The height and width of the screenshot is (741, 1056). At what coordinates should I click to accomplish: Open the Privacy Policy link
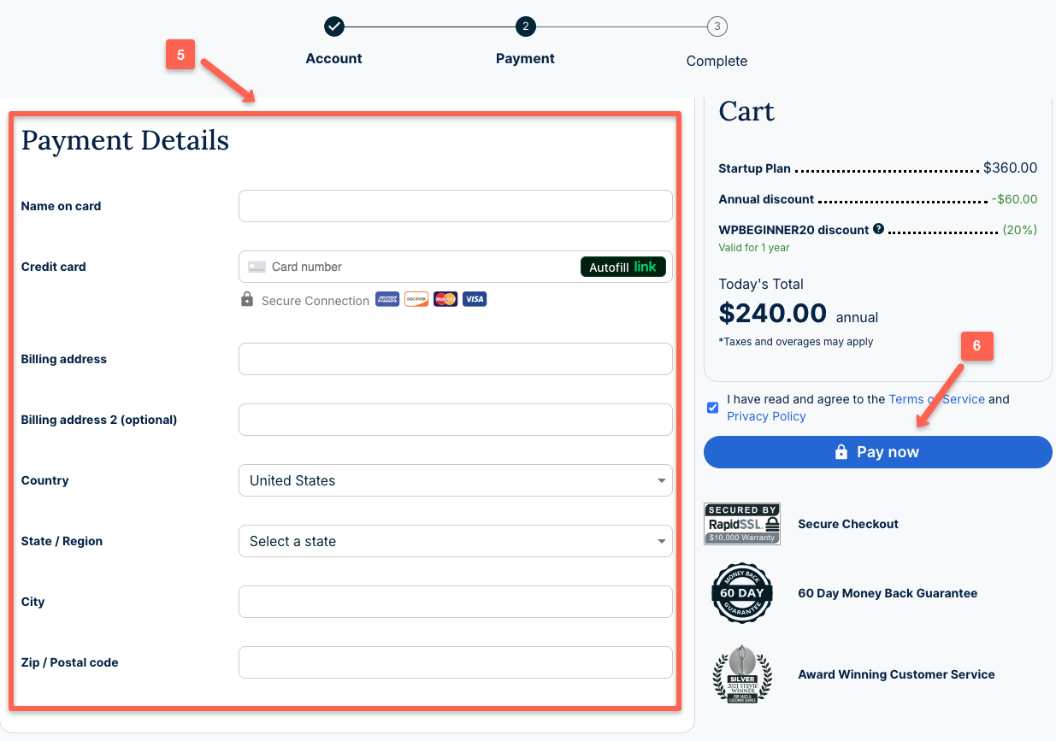coord(766,416)
